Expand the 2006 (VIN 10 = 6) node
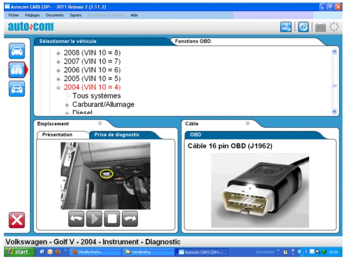Viewport: 345px width, 259px height. click(x=58, y=71)
